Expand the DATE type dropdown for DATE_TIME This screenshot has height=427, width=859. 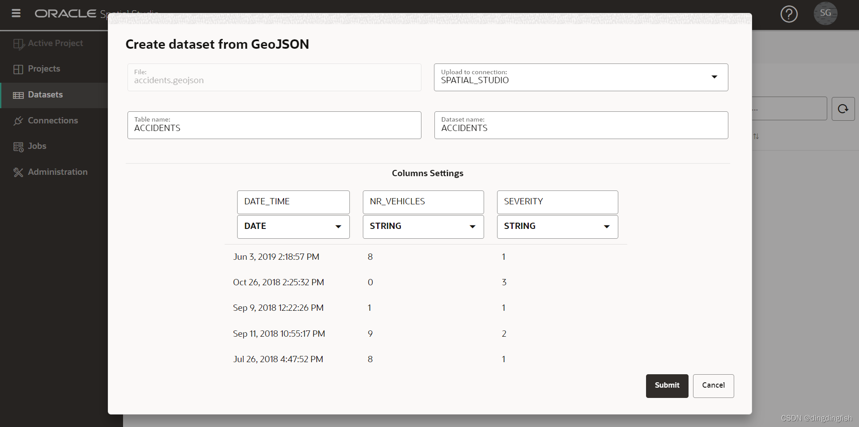pyautogui.click(x=293, y=227)
